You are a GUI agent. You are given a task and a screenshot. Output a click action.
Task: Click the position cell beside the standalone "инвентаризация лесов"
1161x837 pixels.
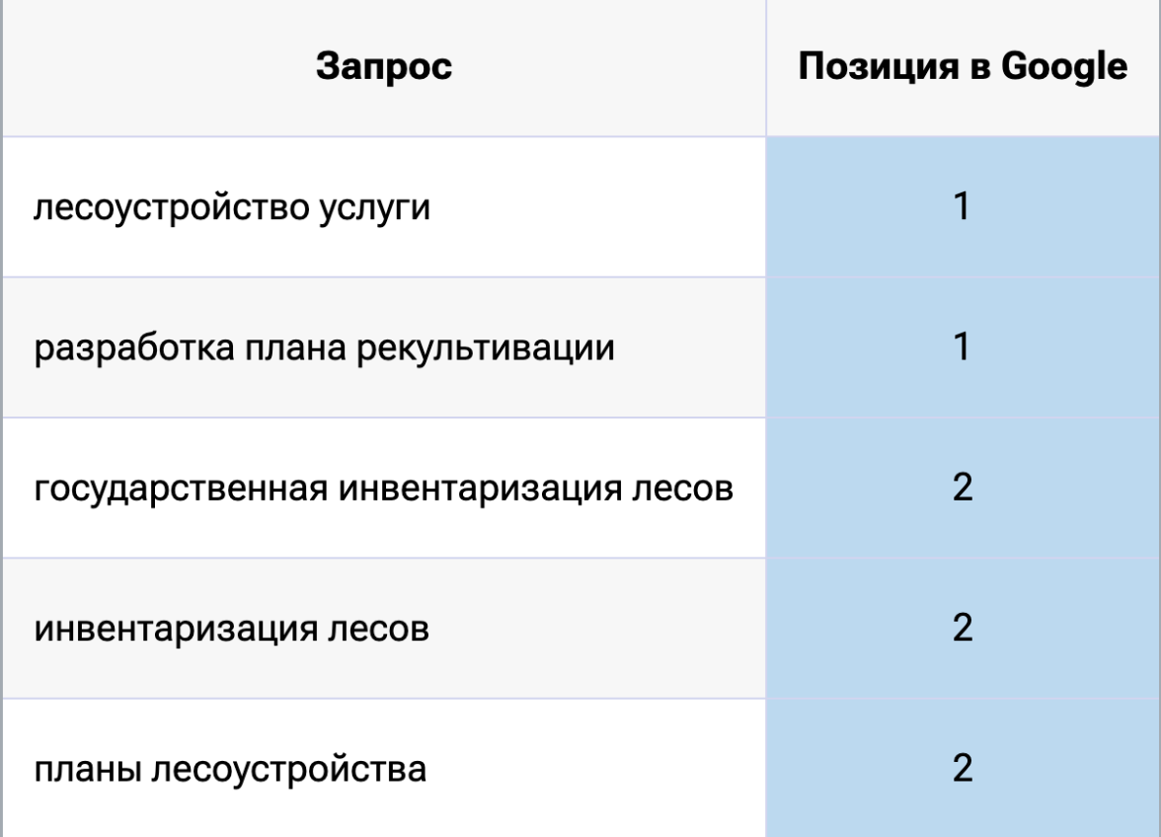point(963,629)
